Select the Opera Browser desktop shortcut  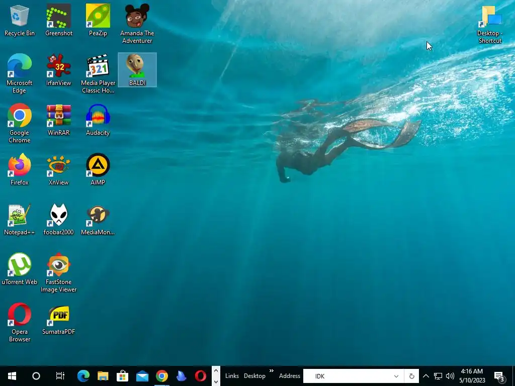tap(20, 323)
